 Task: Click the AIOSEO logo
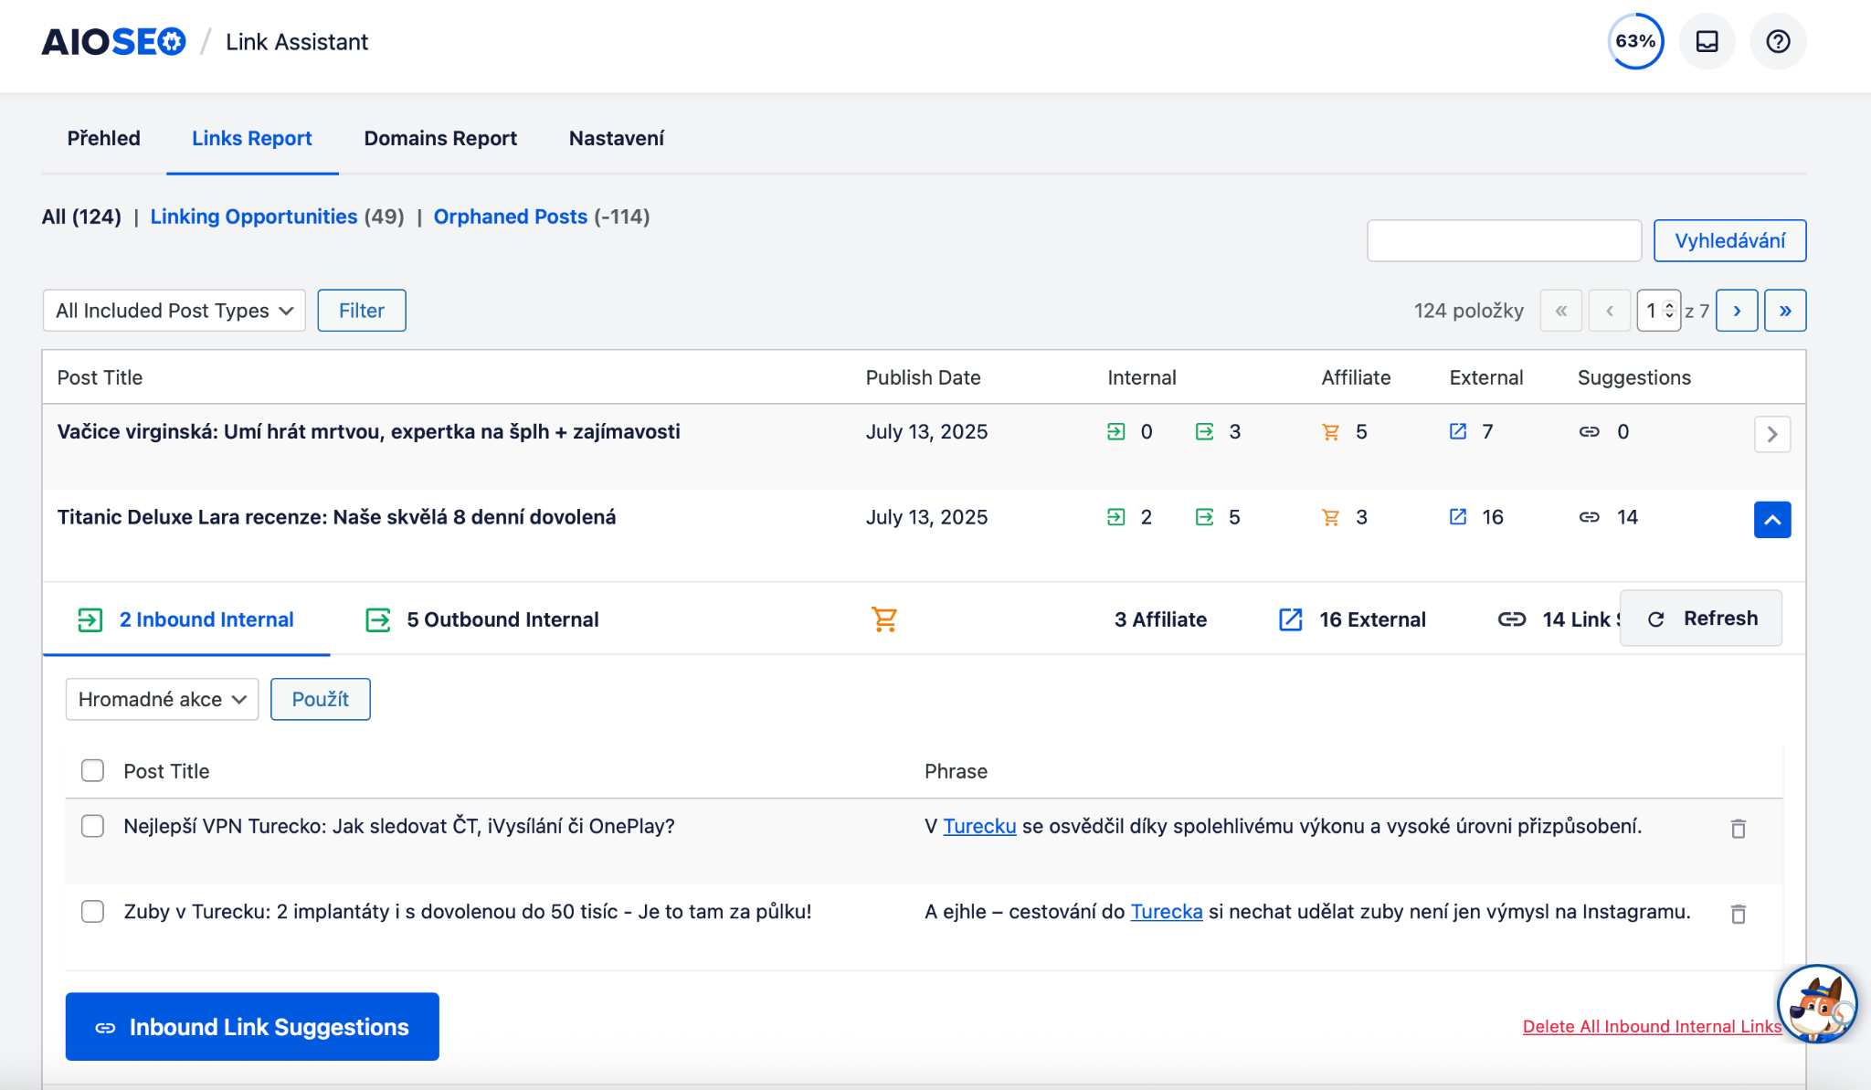(x=113, y=42)
